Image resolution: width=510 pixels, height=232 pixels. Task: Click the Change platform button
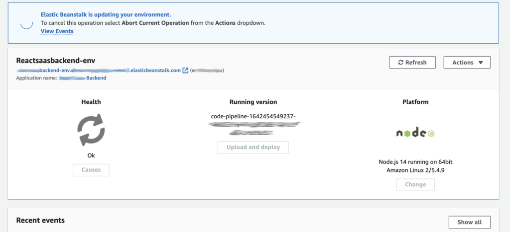tap(415, 185)
